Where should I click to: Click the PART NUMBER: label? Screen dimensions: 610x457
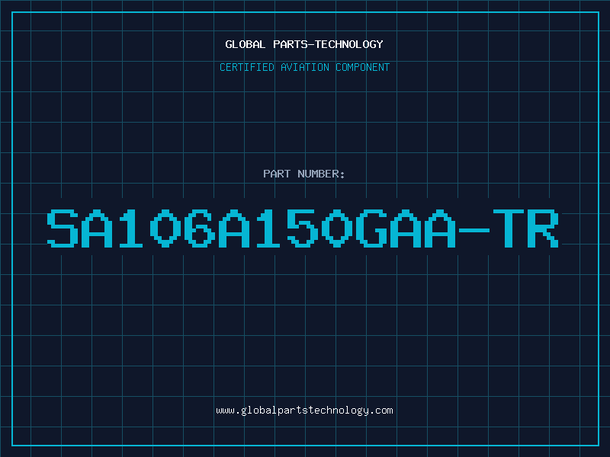coord(303,174)
